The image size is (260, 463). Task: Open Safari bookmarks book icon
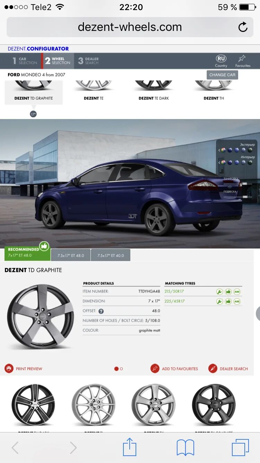pos(185,448)
